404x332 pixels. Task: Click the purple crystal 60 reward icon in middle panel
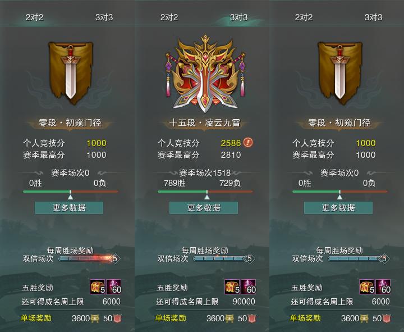(x=249, y=286)
